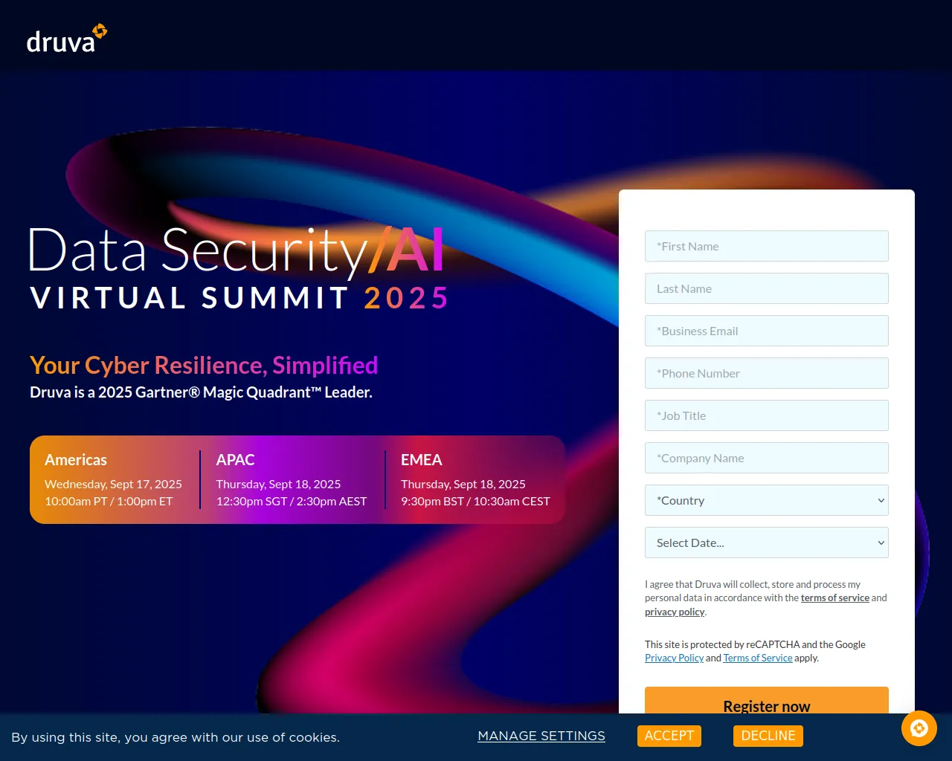952x761 pixels.
Task: Open Google Terms of Service link
Action: coord(757,658)
